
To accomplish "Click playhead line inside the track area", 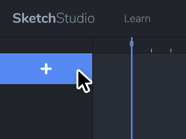I will pos(132,96).
